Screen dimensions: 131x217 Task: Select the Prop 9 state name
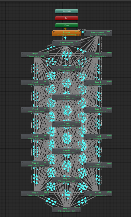[36, 136]
